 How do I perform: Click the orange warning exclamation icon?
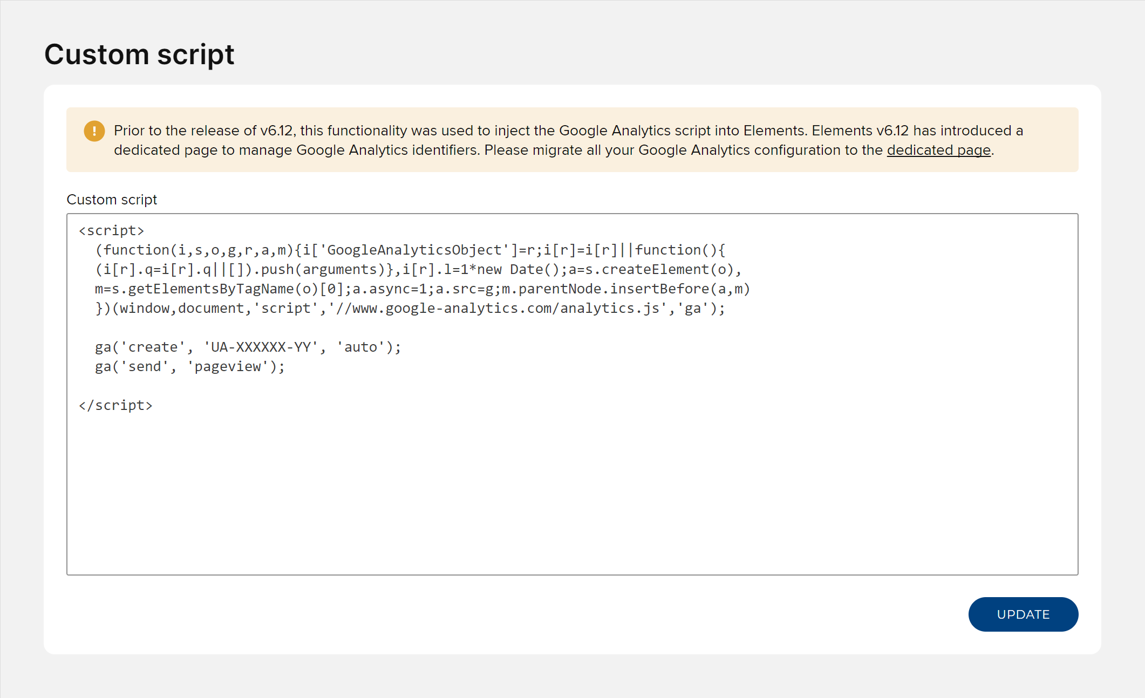click(94, 131)
